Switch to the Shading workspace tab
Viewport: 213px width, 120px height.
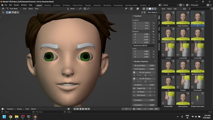(x=88, y=5)
